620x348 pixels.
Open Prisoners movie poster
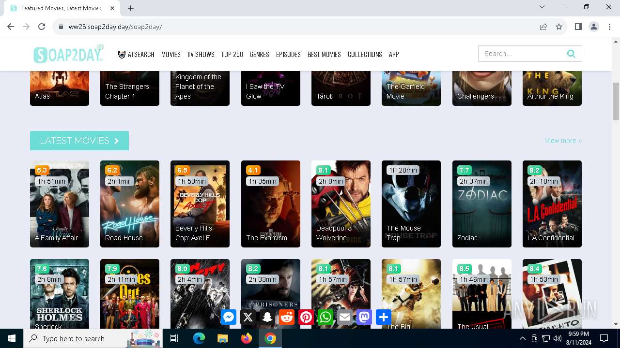pyautogui.click(x=271, y=294)
